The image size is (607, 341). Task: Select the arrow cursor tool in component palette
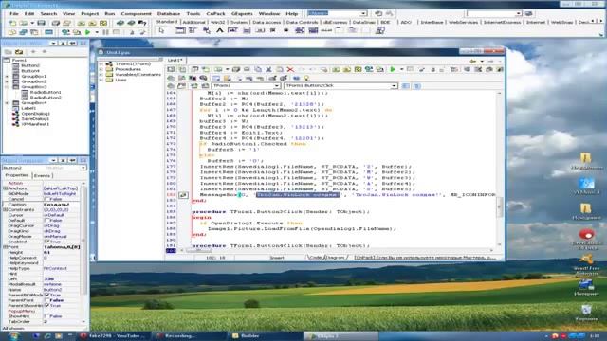point(161,30)
